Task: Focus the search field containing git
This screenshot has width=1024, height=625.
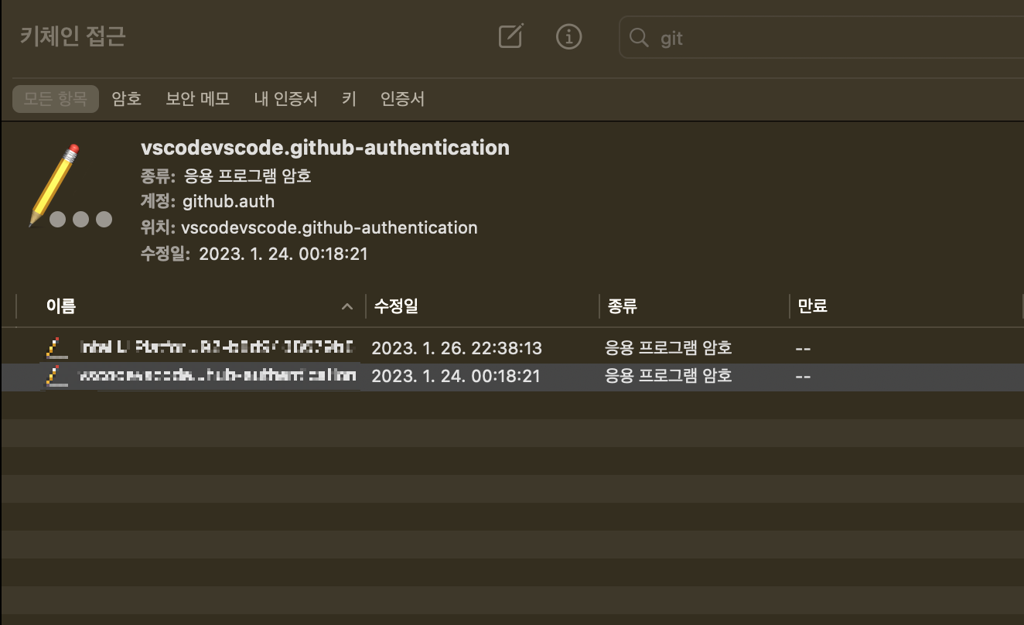Action: pyautogui.click(x=821, y=38)
